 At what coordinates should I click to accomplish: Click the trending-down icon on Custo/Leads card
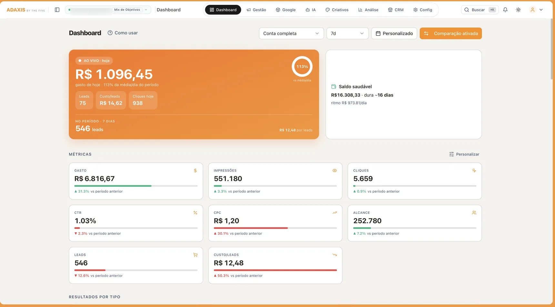(335, 255)
